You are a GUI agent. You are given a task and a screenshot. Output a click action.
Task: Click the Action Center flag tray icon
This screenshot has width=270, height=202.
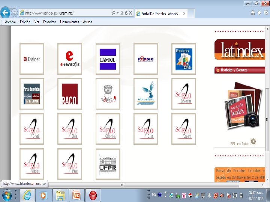tap(228, 196)
